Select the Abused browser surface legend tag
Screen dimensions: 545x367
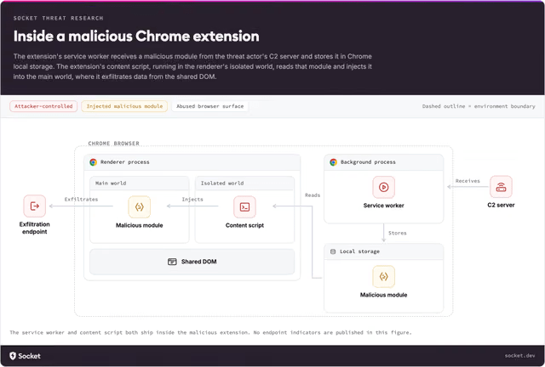coord(210,106)
